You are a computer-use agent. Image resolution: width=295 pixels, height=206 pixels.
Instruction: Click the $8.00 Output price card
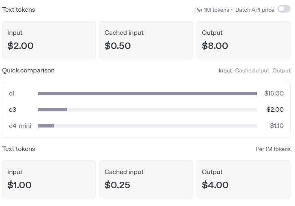(244, 40)
